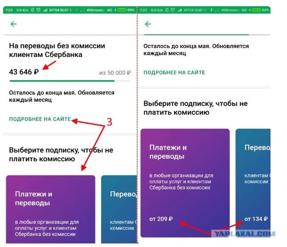Select the "Платежи и переводы" card priced "от 209 ₽"

click(x=185, y=183)
